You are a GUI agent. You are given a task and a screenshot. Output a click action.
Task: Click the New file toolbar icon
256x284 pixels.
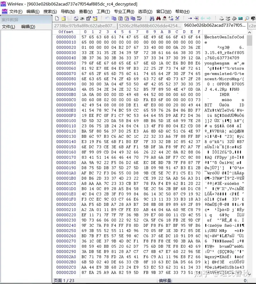(57, 18)
